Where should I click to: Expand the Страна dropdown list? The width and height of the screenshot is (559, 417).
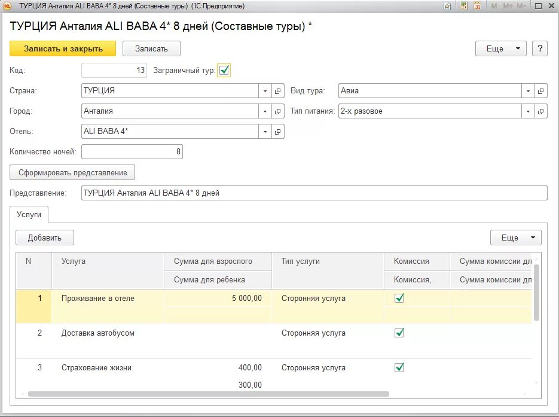click(265, 91)
